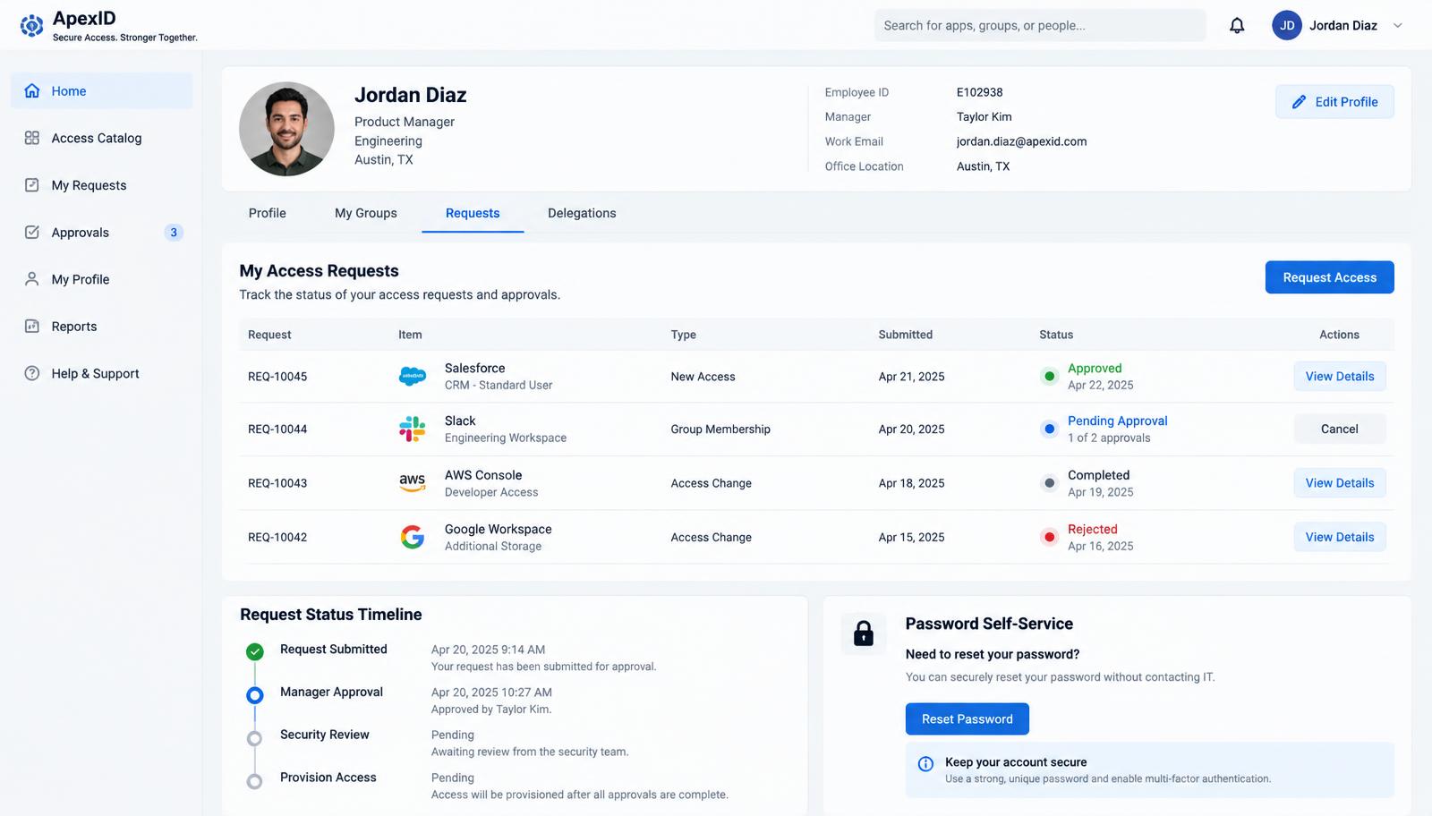Click the JD avatar circle

click(1286, 25)
